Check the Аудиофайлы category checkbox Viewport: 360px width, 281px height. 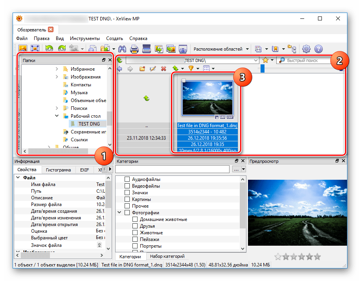[127, 179]
